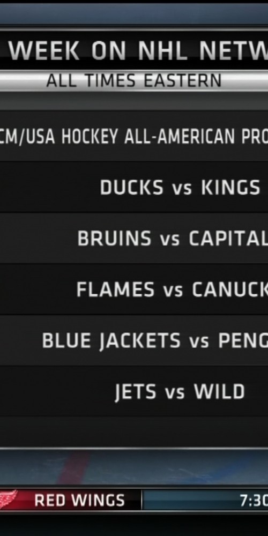Select the CAPITALS team name
This screenshot has width=268, height=536.
pos(228,239)
